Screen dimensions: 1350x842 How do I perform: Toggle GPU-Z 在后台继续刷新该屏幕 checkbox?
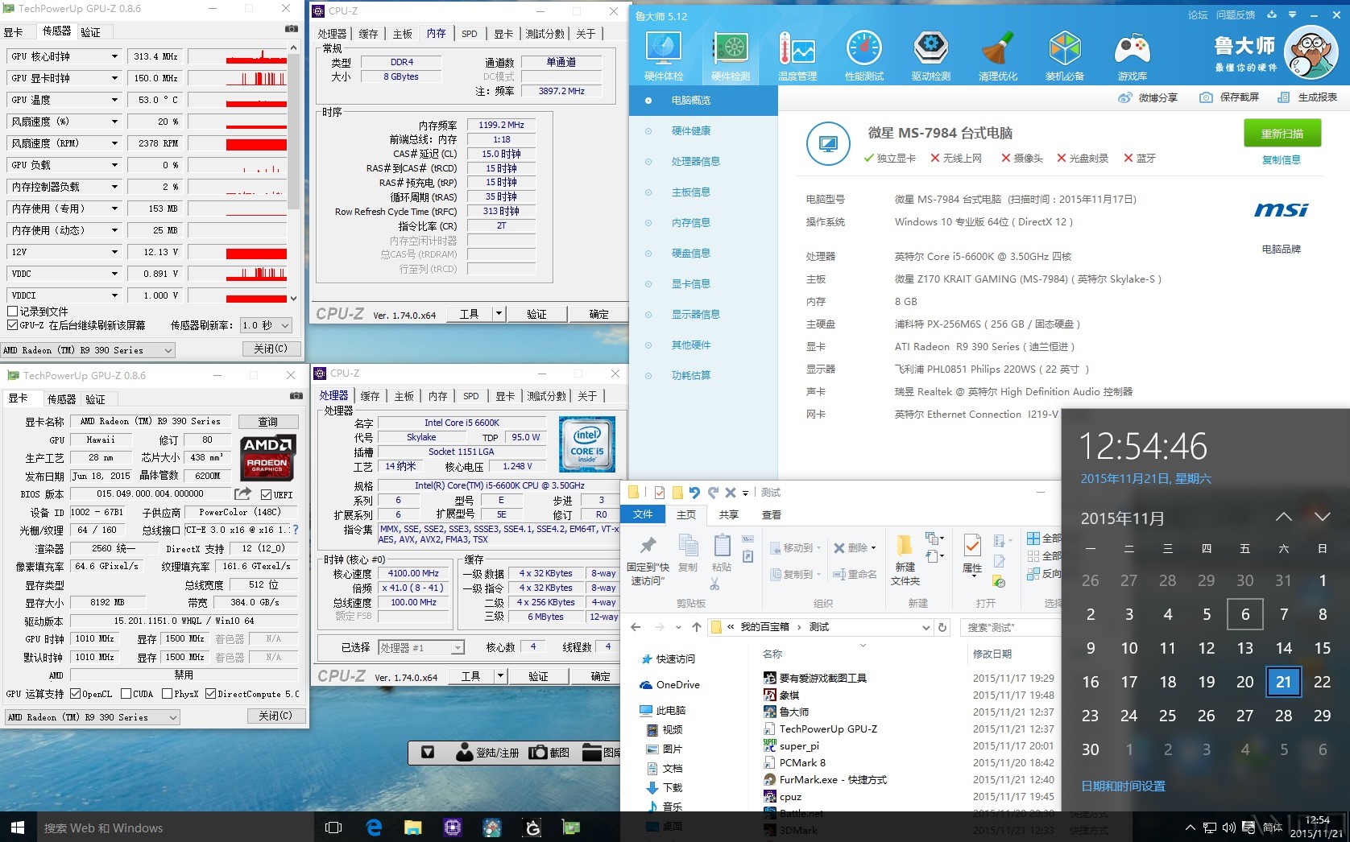coord(12,325)
